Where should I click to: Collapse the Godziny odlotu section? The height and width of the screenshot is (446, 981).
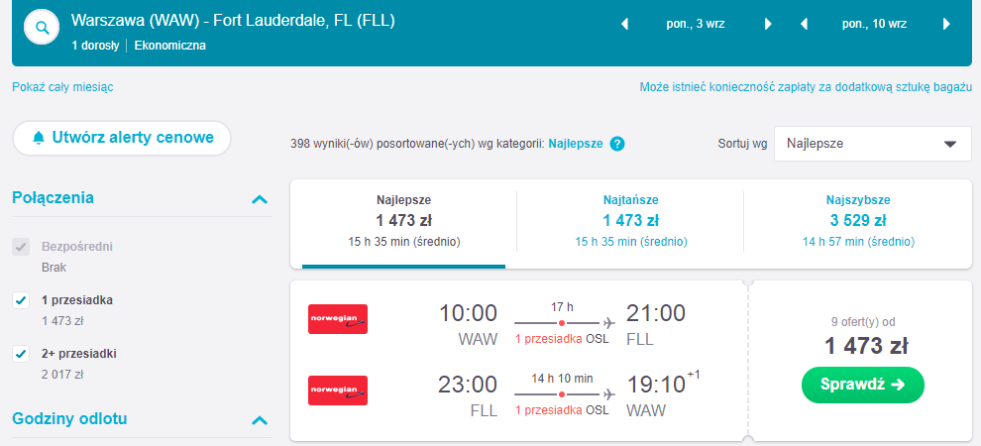[x=260, y=420]
